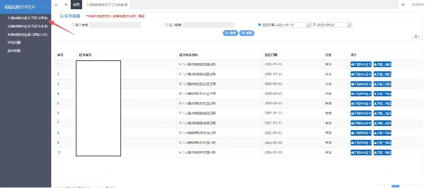Viewport: 425px width, 188px height.
Task: Close the 入境检验检疫电子证书查询 tab via its small icon
Action: [x=126, y=5]
